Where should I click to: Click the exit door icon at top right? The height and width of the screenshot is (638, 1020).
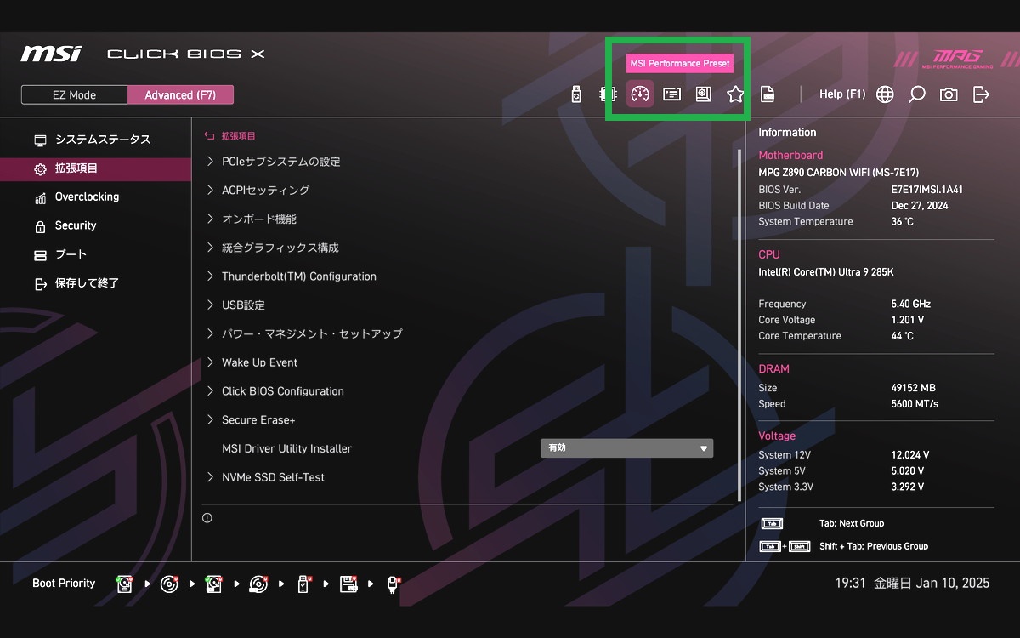pos(981,94)
